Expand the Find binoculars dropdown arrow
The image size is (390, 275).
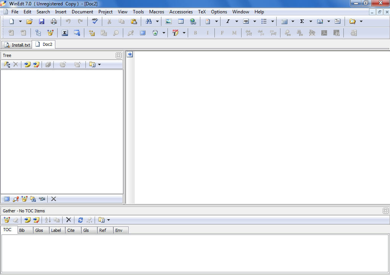point(157,21)
